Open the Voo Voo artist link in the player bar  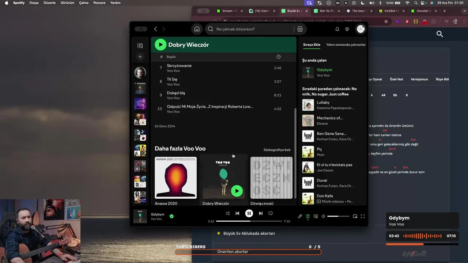tap(156, 219)
